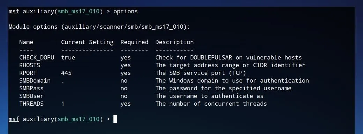The width and height of the screenshot is (363, 134).
Task: Click the RHOSTS option name
Action: pyautogui.click(x=30, y=65)
